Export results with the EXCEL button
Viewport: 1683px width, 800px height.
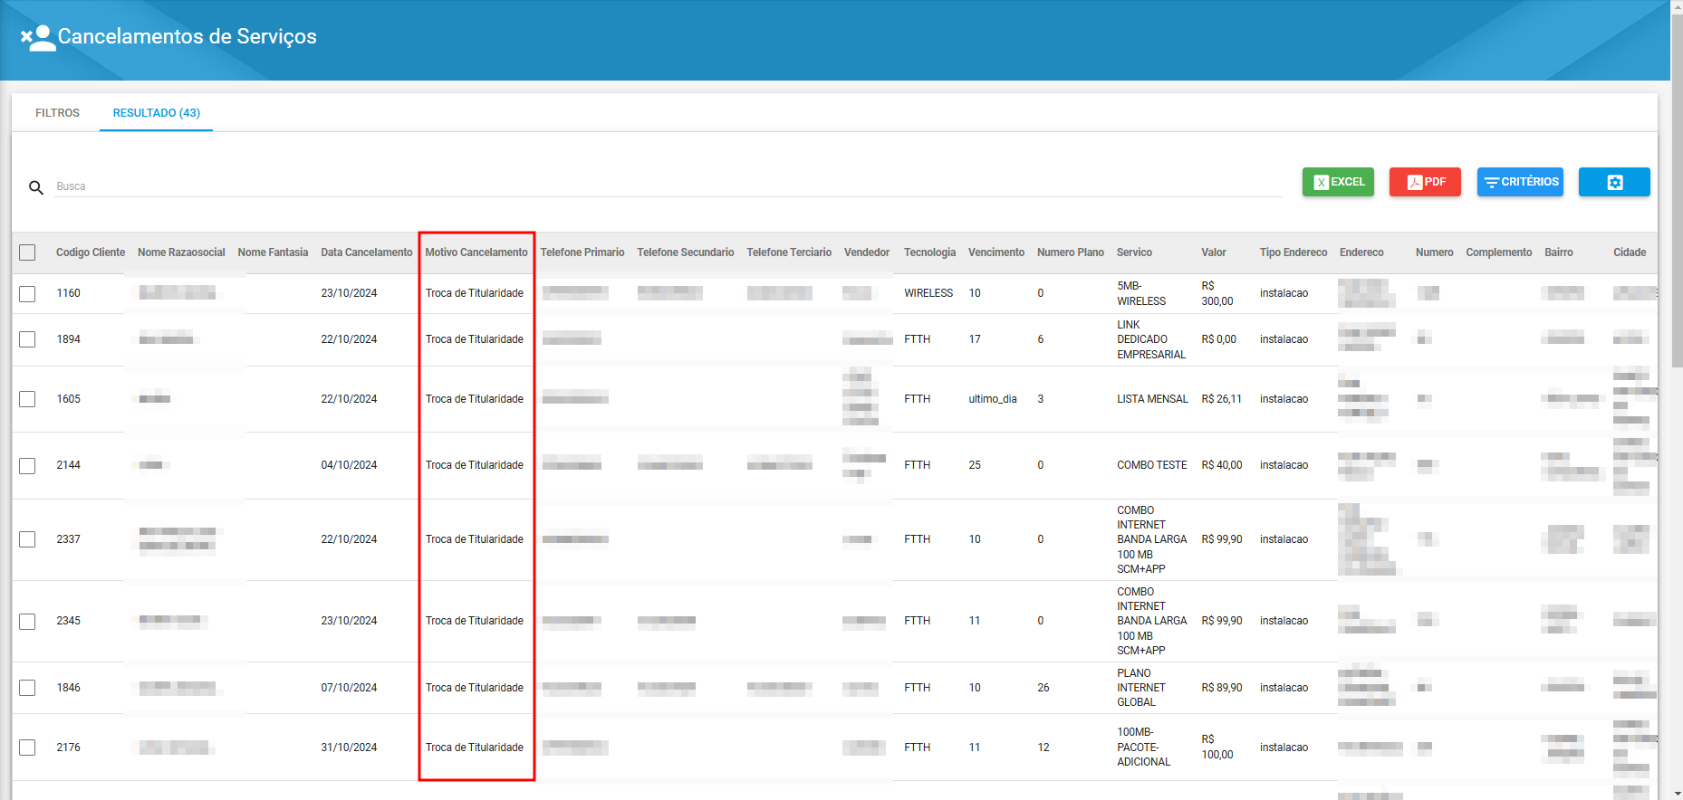click(x=1338, y=182)
